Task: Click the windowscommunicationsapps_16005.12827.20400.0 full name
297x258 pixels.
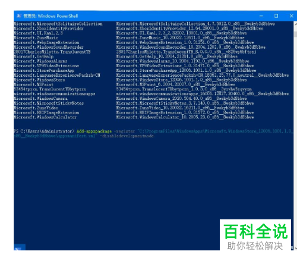Action: (203, 94)
